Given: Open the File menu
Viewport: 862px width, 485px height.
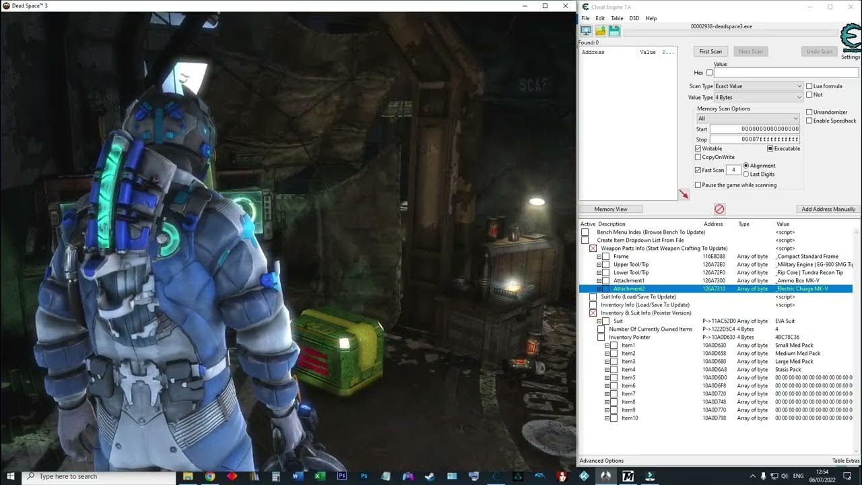Looking at the screenshot, I should 585,18.
